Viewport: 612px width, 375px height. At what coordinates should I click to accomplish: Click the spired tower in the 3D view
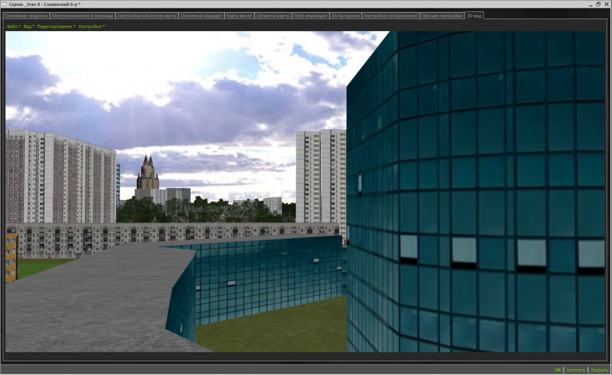pyautogui.click(x=148, y=172)
